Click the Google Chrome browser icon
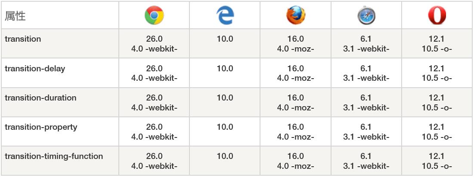The image size is (474, 177). coord(154,15)
